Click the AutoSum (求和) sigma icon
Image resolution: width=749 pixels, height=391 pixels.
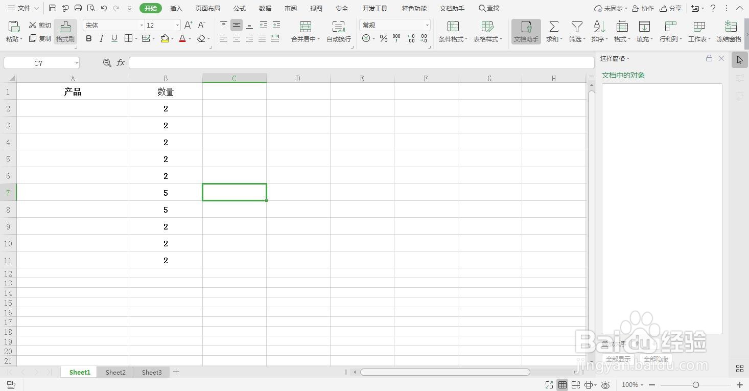point(553,27)
